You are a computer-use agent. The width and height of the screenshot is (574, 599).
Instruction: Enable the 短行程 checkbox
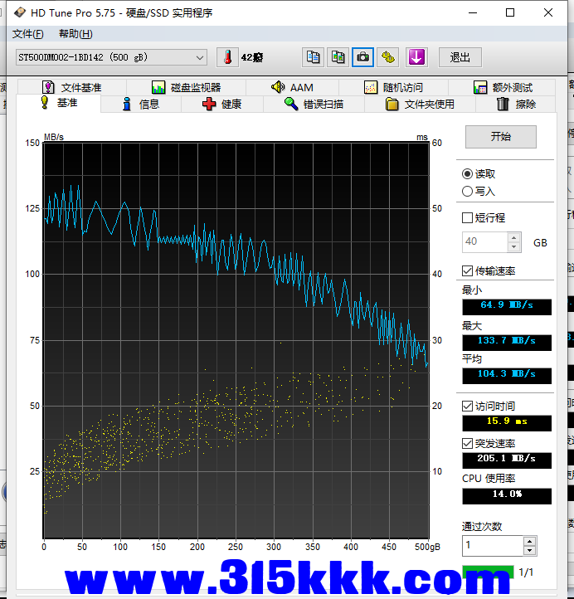click(468, 218)
